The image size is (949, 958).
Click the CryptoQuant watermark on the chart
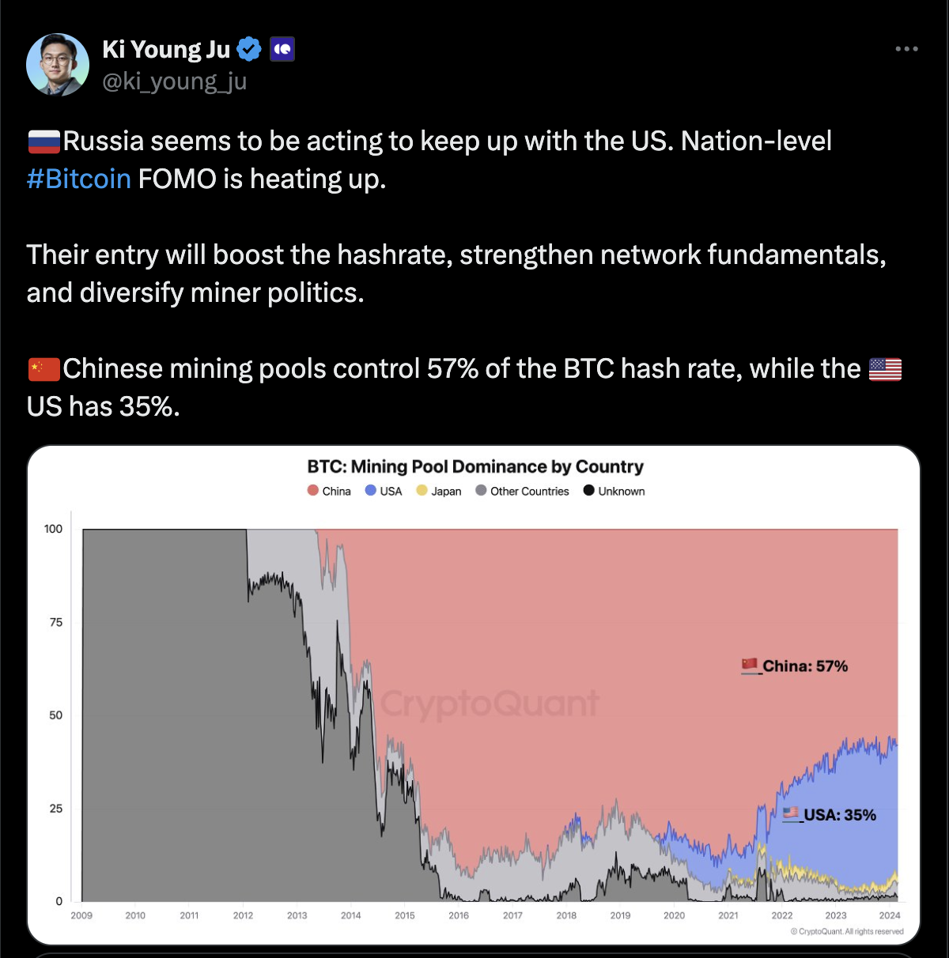point(490,703)
